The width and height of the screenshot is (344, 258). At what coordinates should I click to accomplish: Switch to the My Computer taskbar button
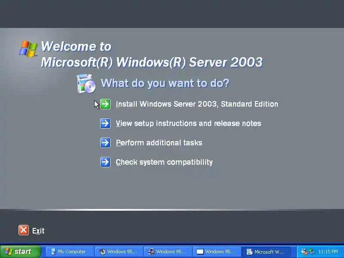(x=70, y=252)
